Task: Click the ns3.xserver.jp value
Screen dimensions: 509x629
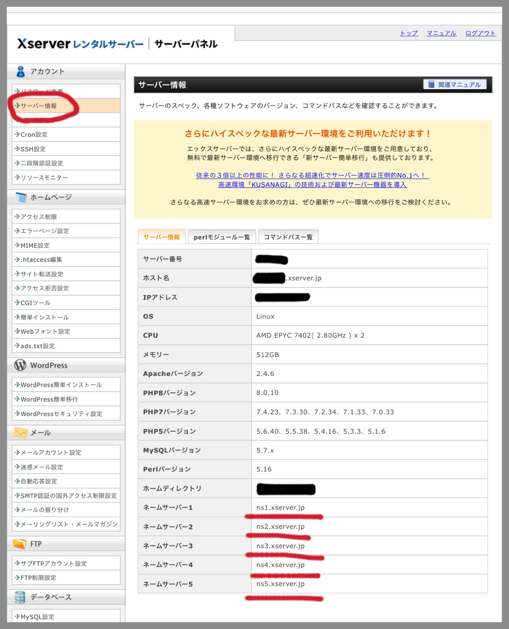Action: click(x=281, y=546)
